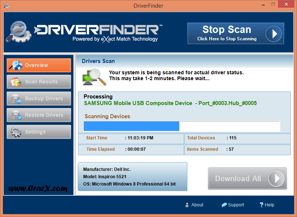Click the Scan Results icon
Viewport: 297px width, 217px height.
(x=16, y=82)
